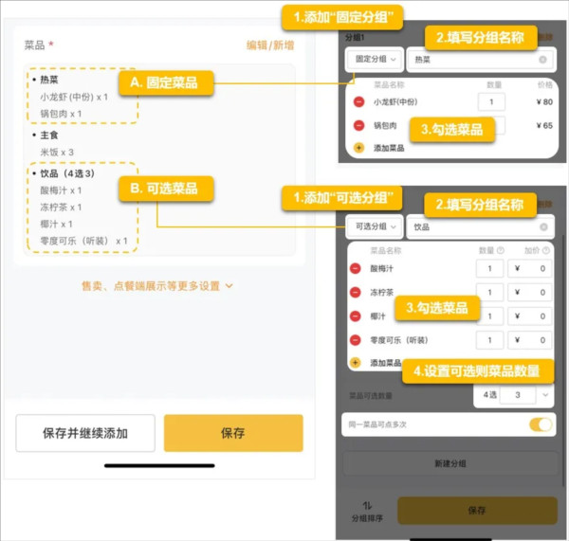Image resolution: width=569 pixels, height=541 pixels.
Task: Select the 酸梅汁 x 1 list row
Action: pyautogui.click(x=61, y=190)
